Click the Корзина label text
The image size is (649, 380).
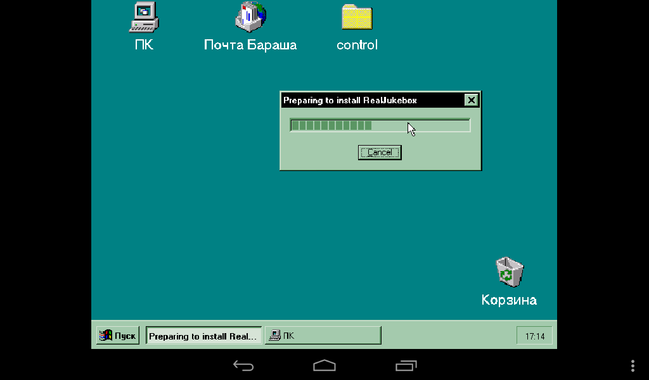pos(509,300)
